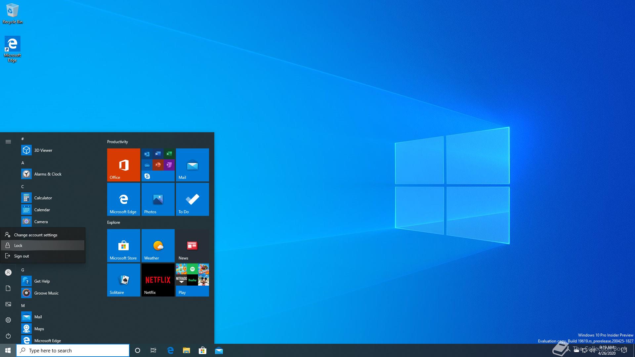
Task: Choose Sign out from account menu
Action: (43, 256)
